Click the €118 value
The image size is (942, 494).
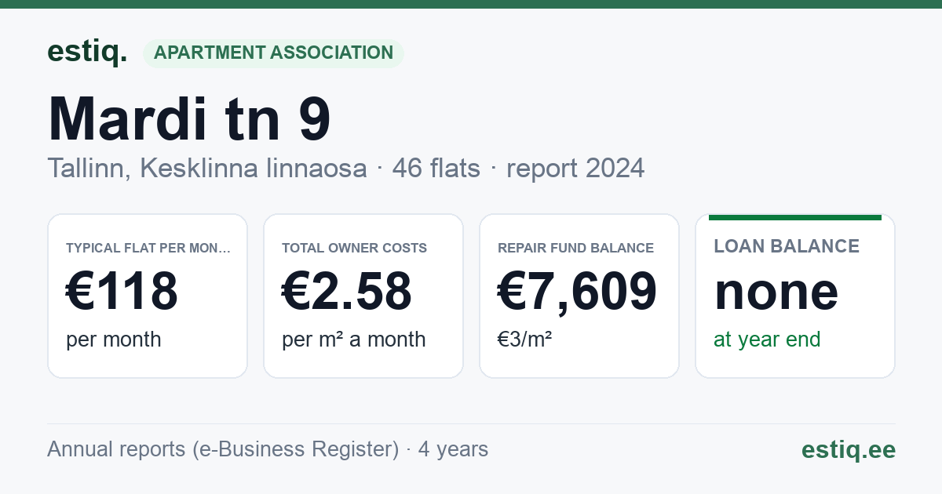122,291
